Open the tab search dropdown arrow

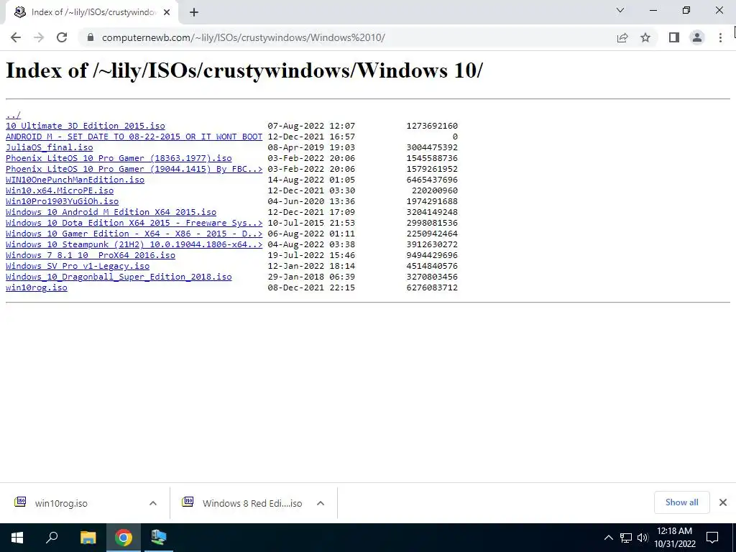620,10
